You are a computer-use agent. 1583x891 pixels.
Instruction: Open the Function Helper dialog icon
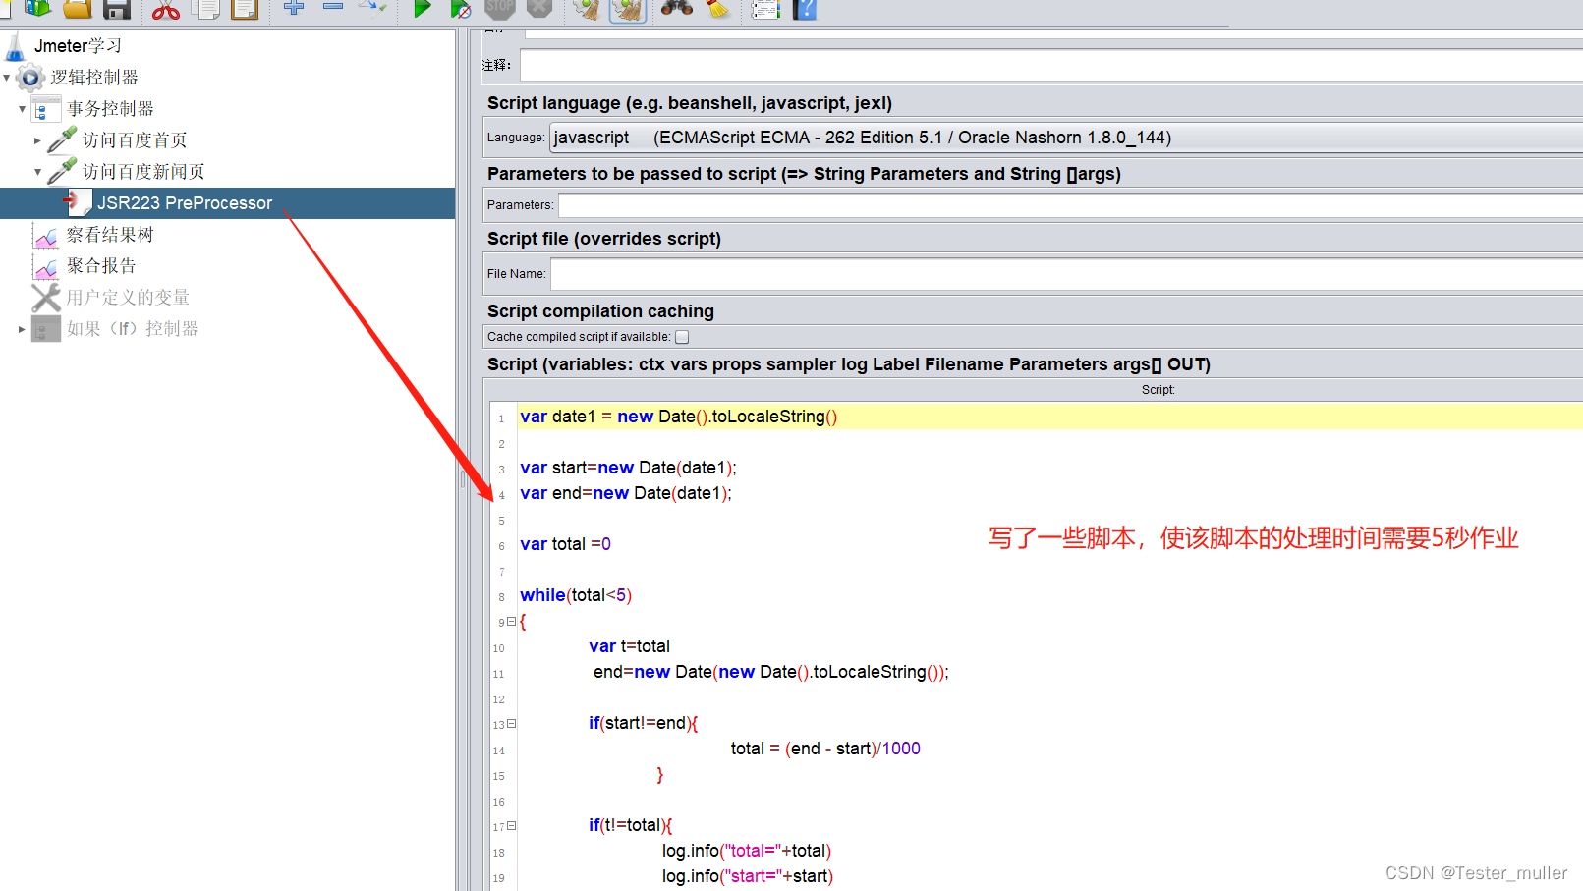pyautogui.click(x=765, y=9)
